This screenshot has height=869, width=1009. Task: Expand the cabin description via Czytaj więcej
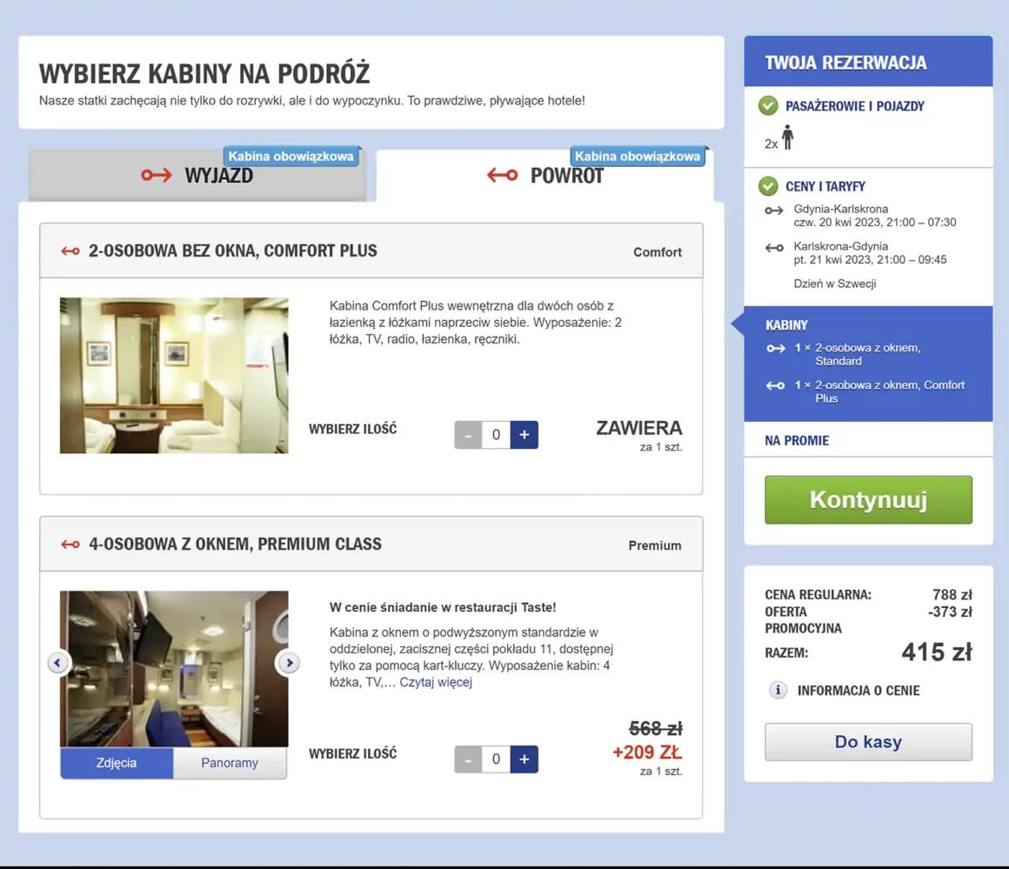(x=436, y=682)
